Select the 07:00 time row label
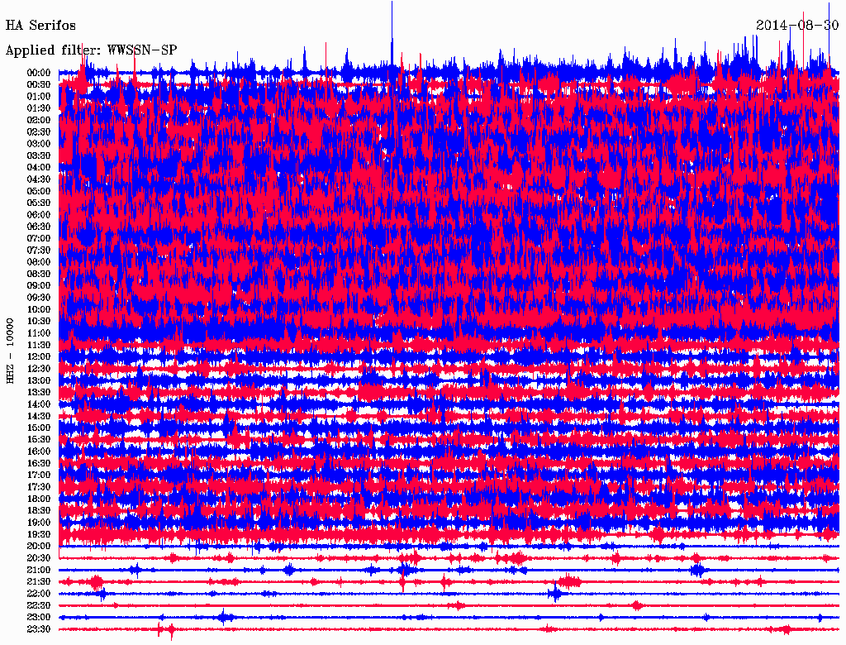846x645 pixels. tap(39, 238)
